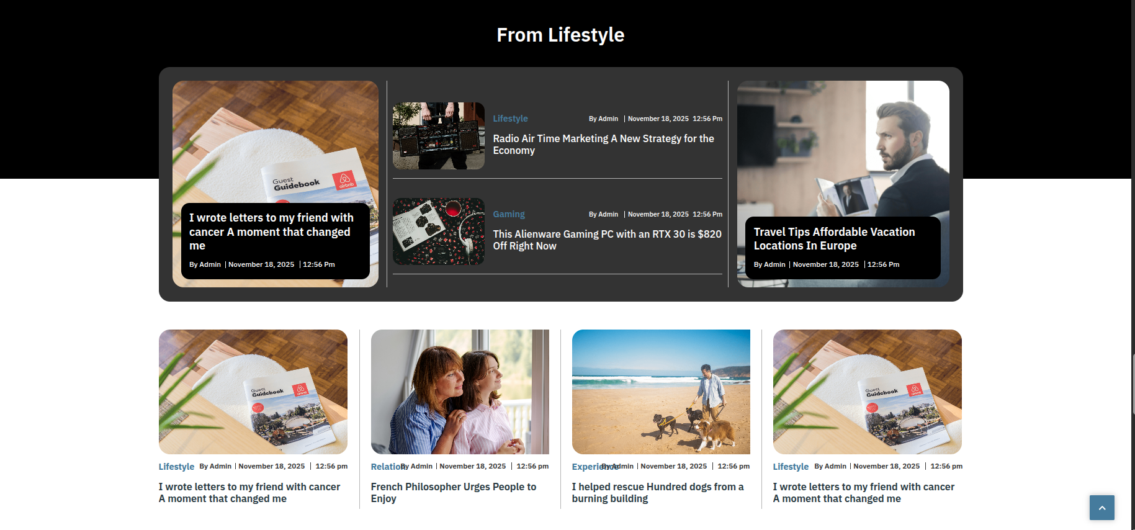This screenshot has height=530, width=1135.
Task: Click the boombox radio thumbnail
Action: [x=438, y=136]
